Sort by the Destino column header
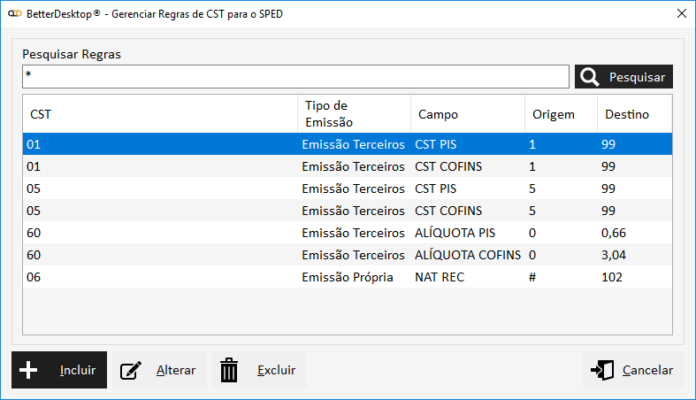Screen dimensions: 696x400 pos(633,114)
